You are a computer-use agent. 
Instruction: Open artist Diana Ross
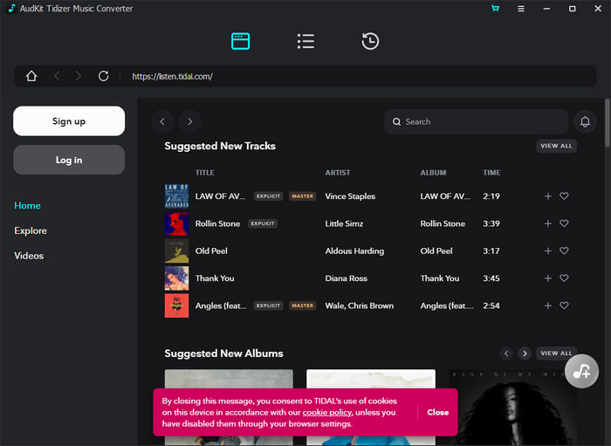346,278
